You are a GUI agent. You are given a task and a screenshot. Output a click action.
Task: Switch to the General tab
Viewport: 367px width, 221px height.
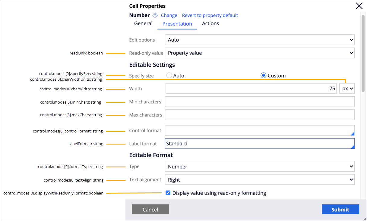click(x=143, y=23)
